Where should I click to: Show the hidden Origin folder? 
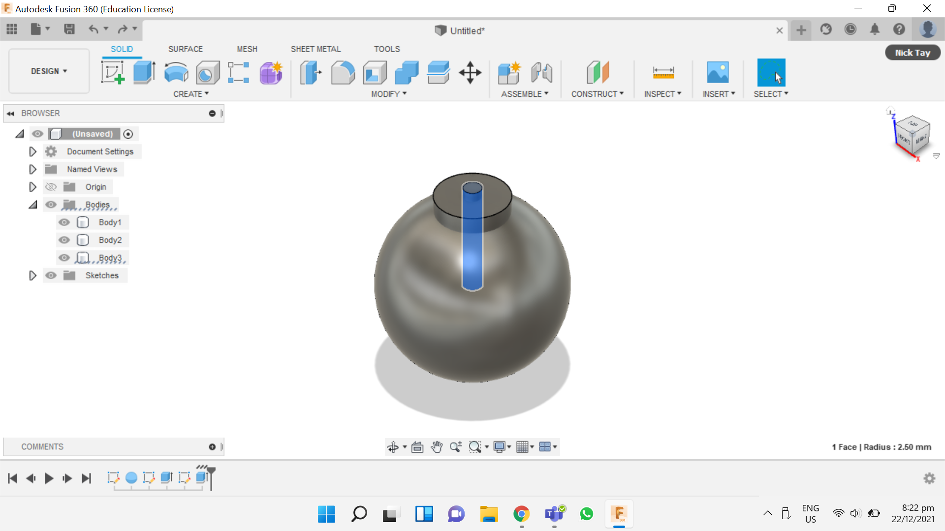click(51, 187)
